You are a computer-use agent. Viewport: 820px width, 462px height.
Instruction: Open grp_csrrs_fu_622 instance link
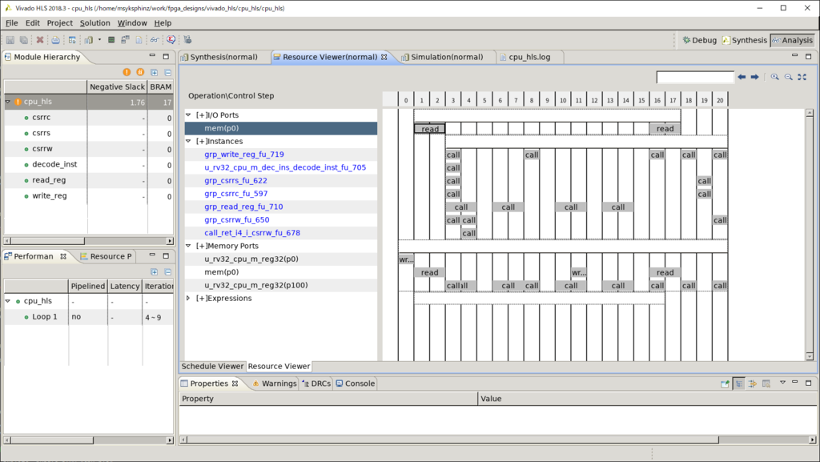(236, 180)
